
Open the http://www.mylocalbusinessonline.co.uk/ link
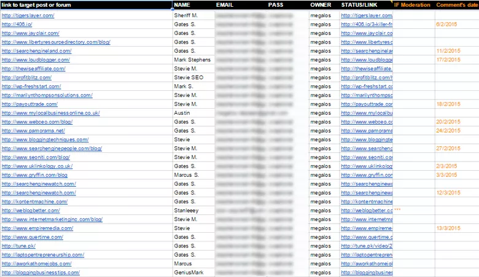51,112
